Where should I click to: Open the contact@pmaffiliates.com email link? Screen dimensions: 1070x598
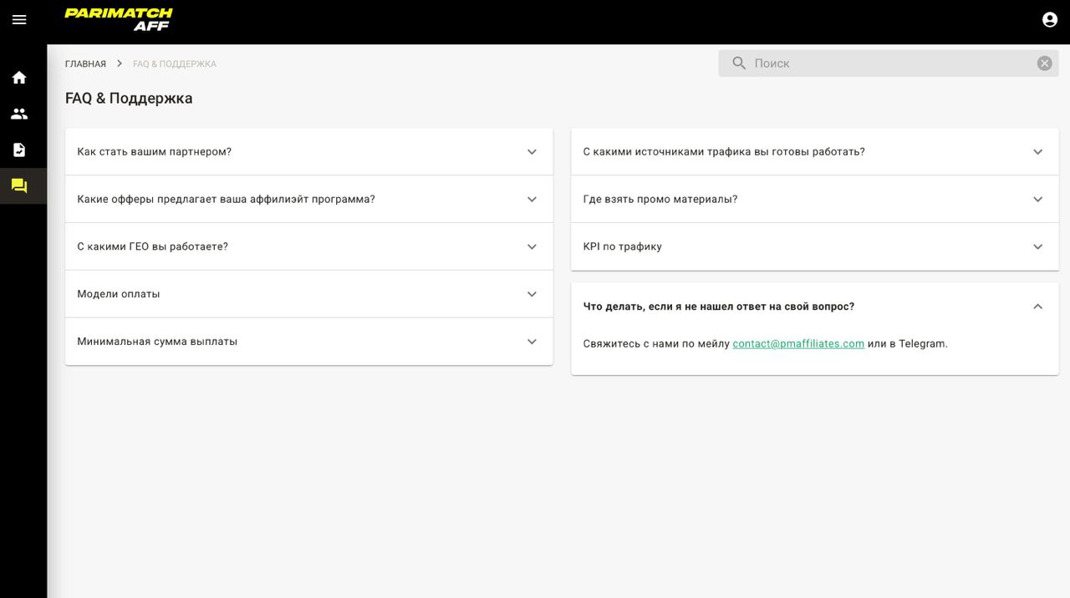pyautogui.click(x=798, y=344)
